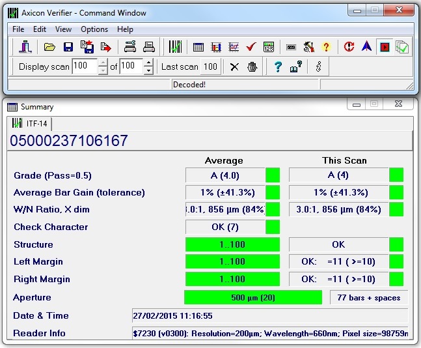Open the 123 data content icon
Viewport: 421px width, 348px height.
point(269,47)
